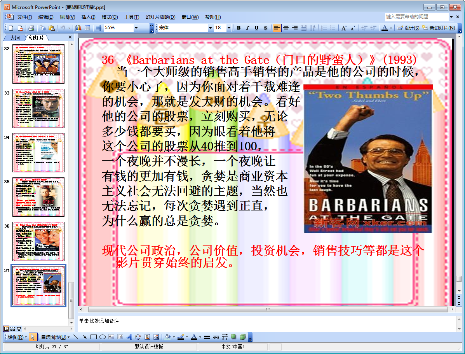
Task: Insert WordArt from drawing toolbar
Action: pyautogui.click(x=129, y=337)
